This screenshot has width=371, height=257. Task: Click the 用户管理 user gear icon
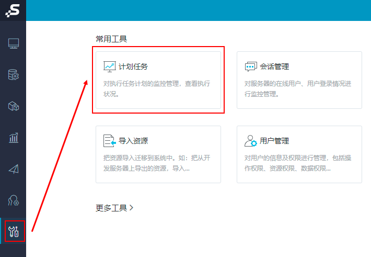251,141
